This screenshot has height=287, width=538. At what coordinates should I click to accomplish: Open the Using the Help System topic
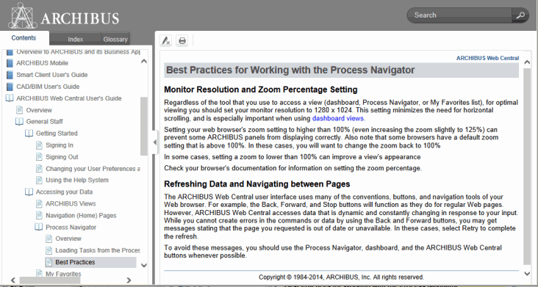coord(77,180)
